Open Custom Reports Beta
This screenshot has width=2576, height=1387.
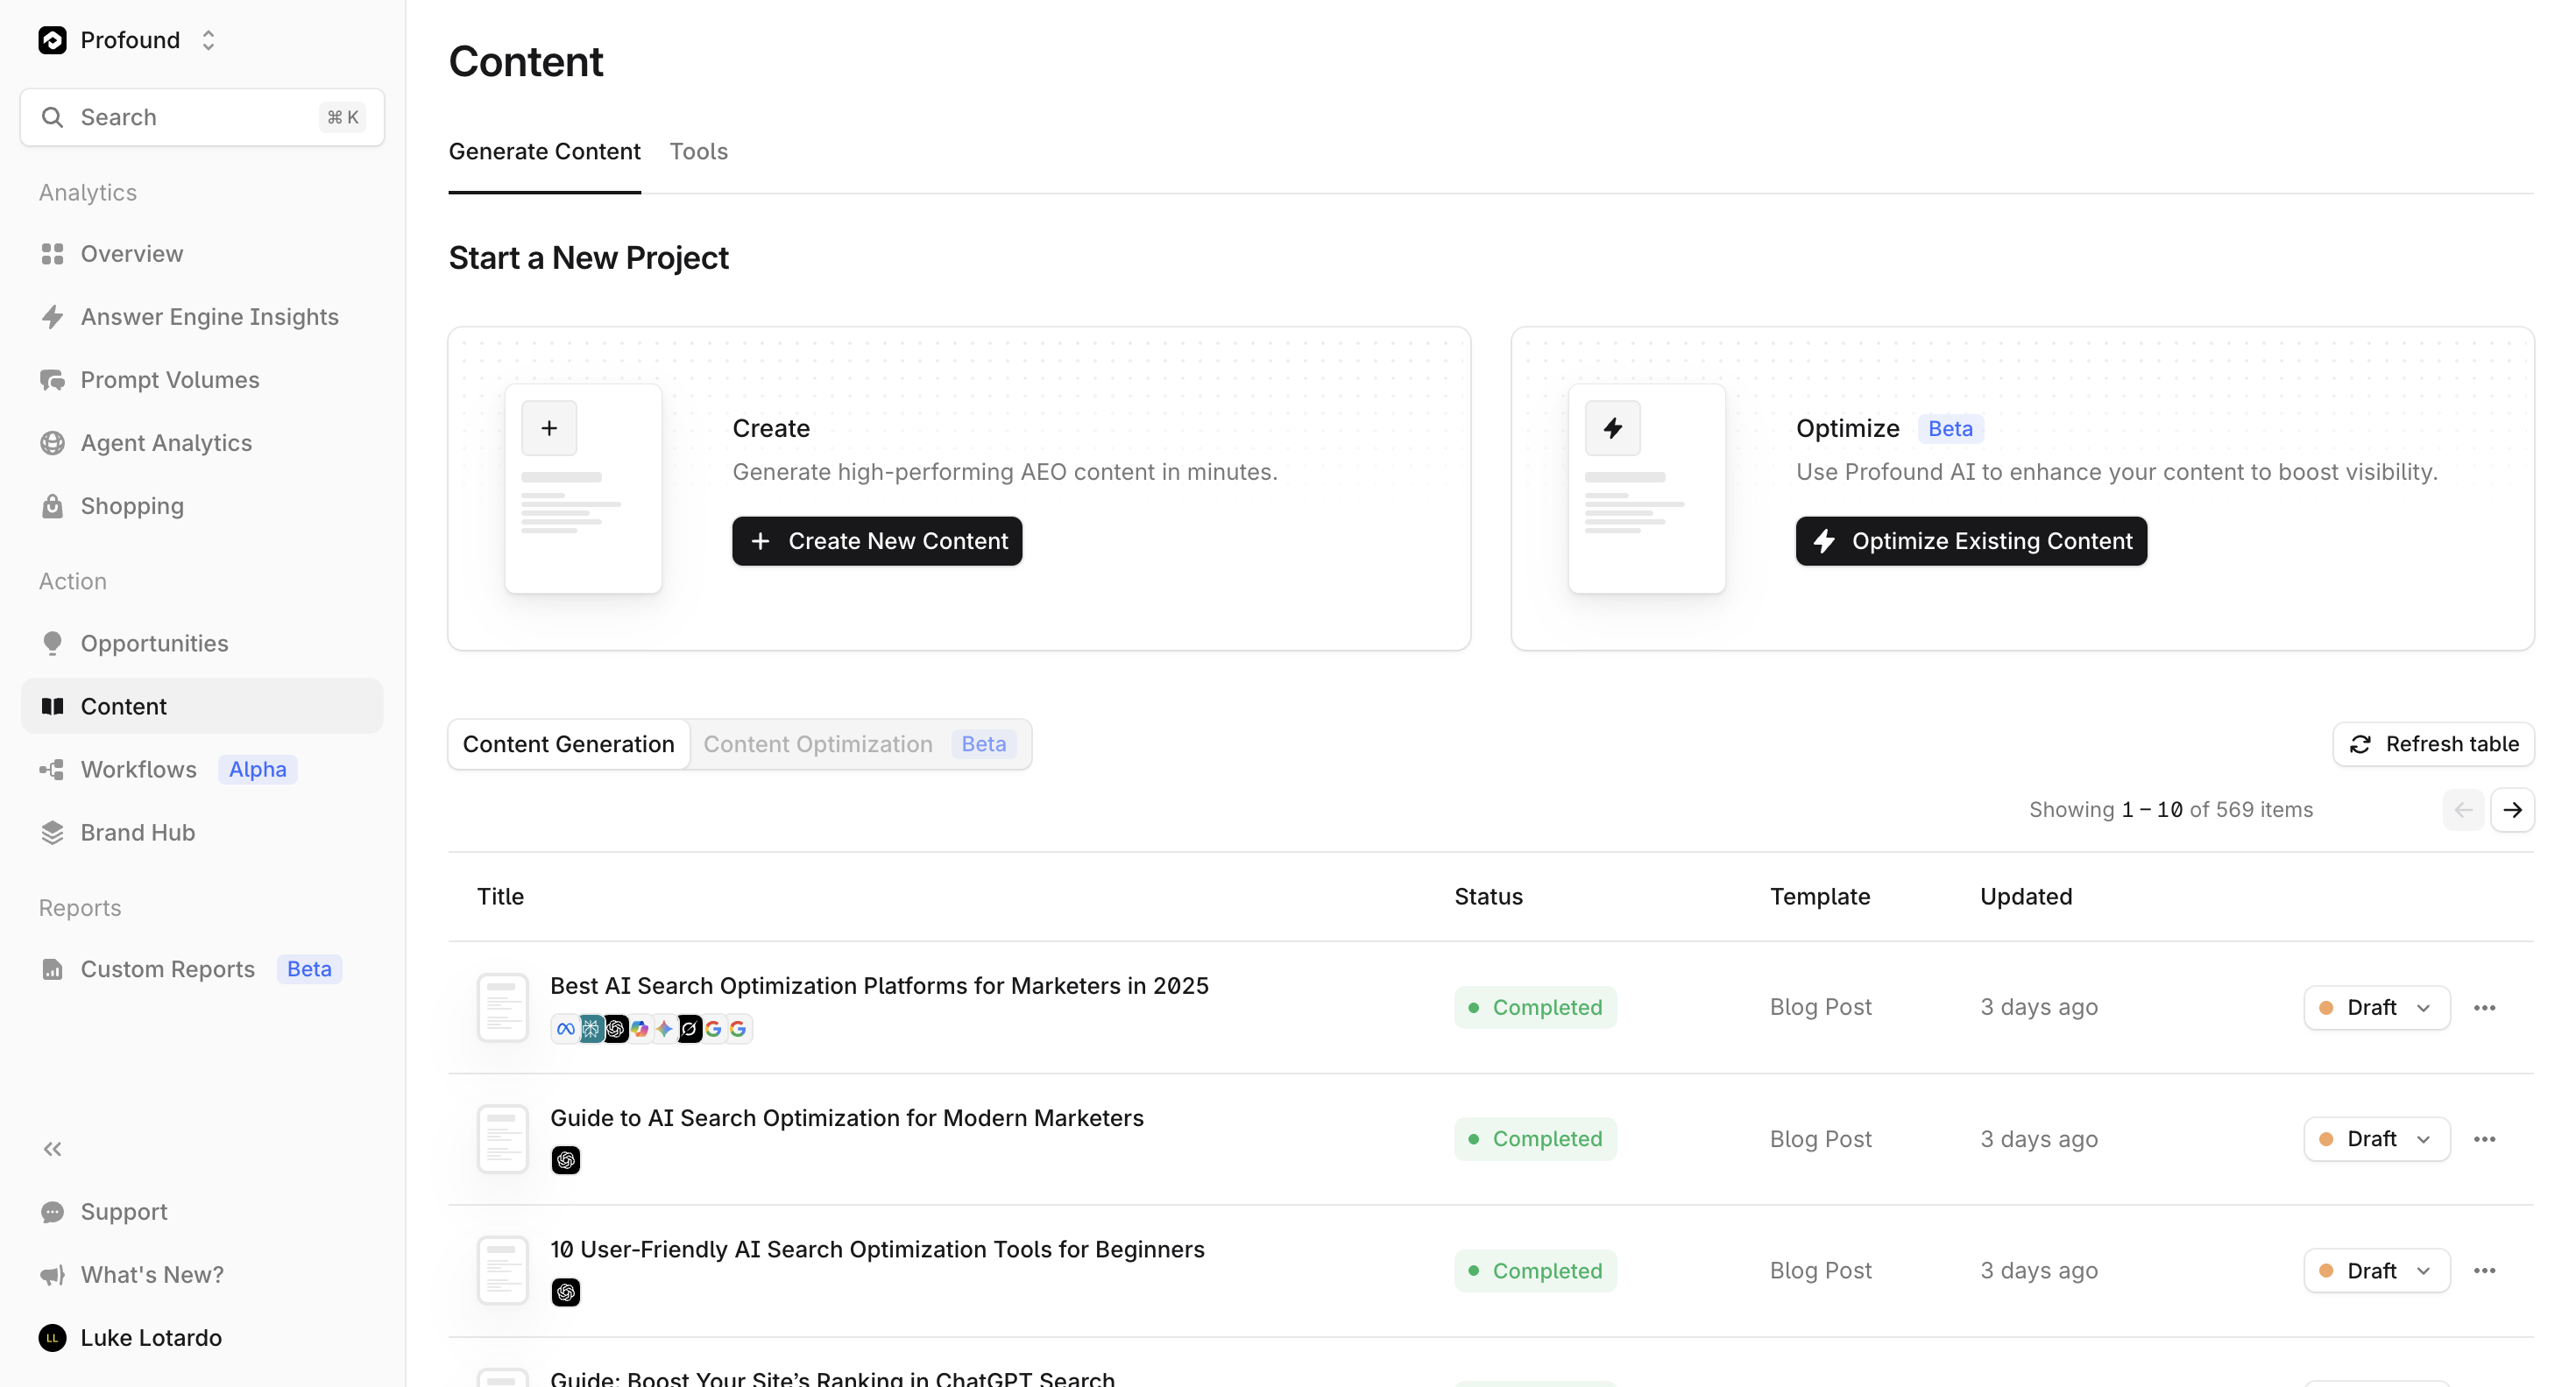tap(202, 969)
